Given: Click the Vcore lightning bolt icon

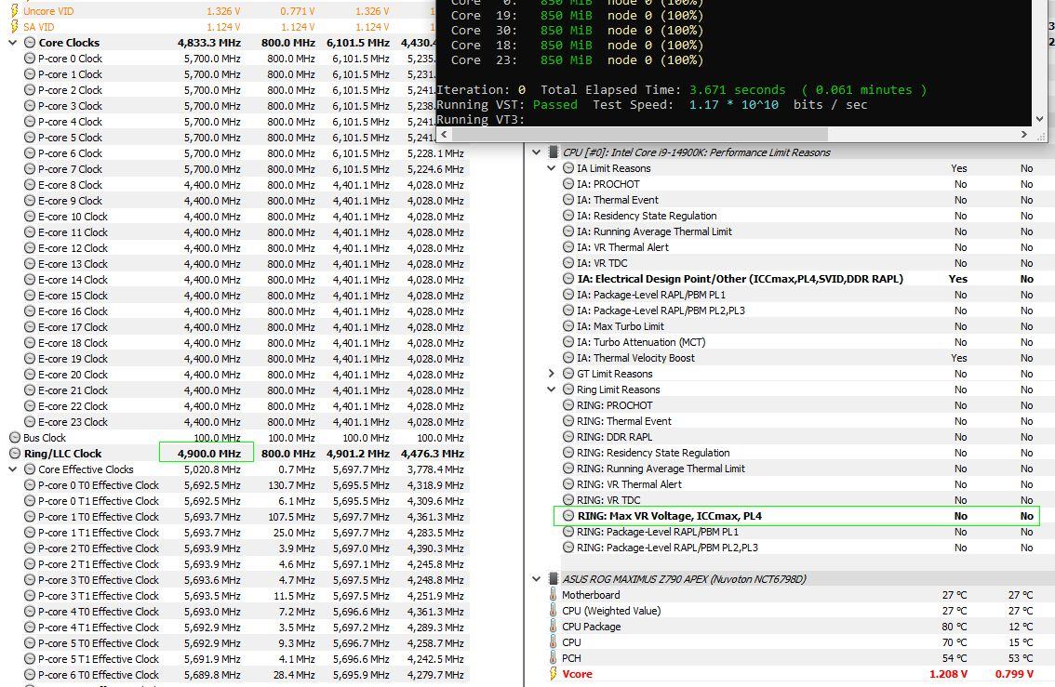Looking at the screenshot, I should (x=553, y=674).
